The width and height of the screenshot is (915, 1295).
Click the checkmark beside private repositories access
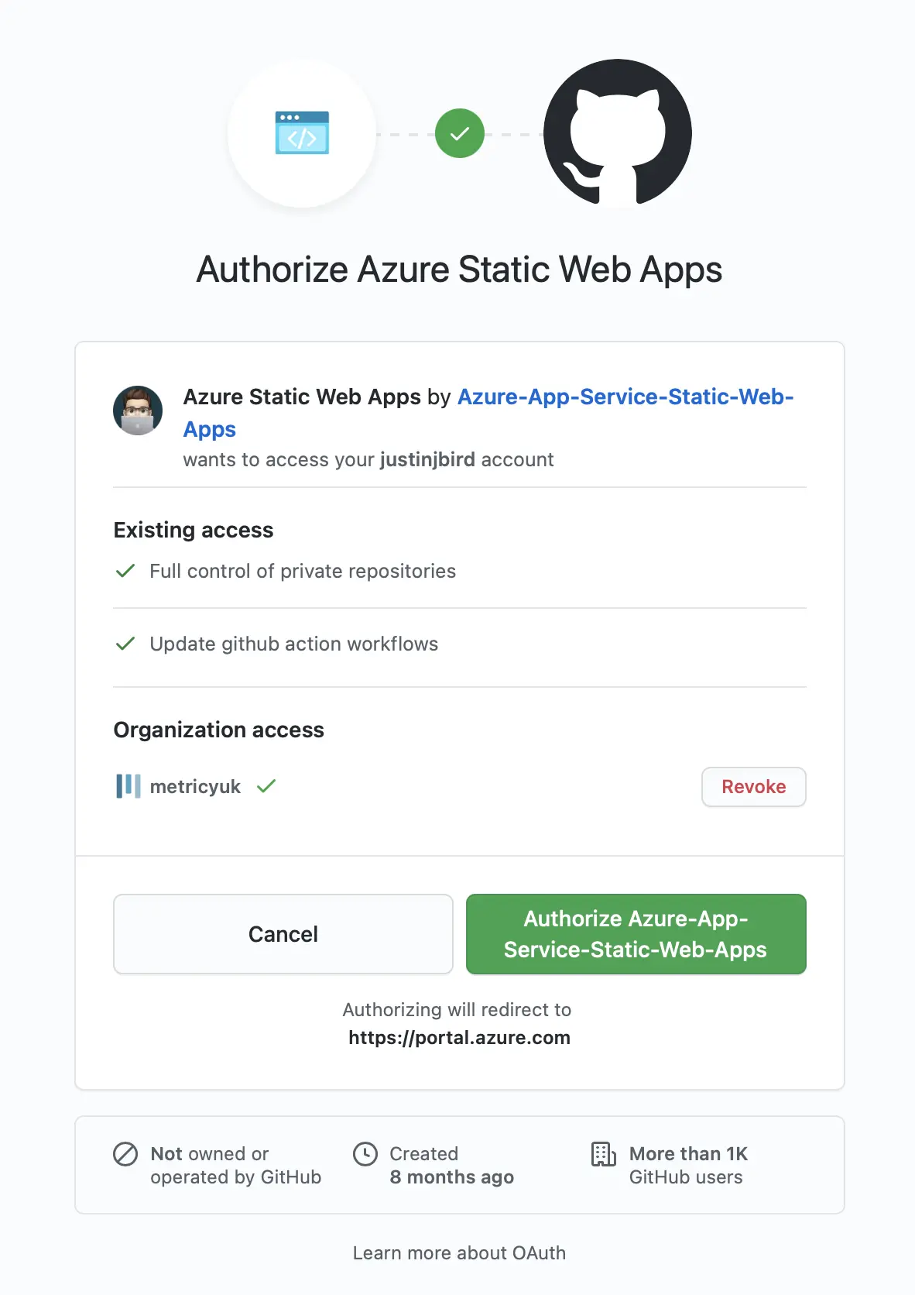click(x=125, y=571)
